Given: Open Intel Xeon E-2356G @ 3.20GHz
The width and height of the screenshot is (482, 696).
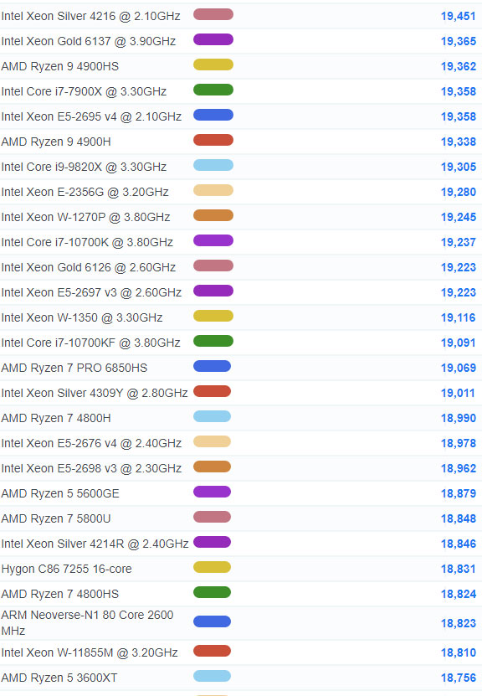Looking at the screenshot, I should pyautogui.click(x=85, y=192).
